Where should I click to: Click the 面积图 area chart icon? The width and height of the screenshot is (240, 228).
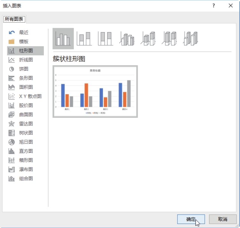tap(11, 87)
